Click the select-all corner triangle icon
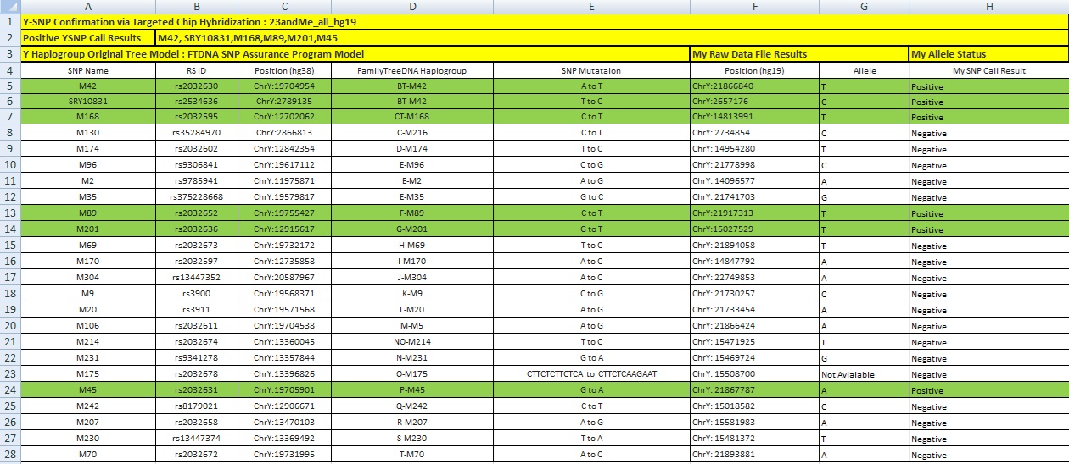 (x=10, y=7)
